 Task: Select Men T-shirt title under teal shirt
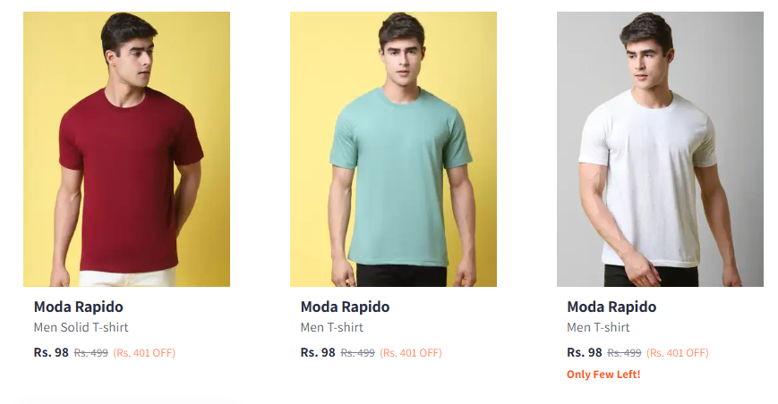(x=332, y=327)
